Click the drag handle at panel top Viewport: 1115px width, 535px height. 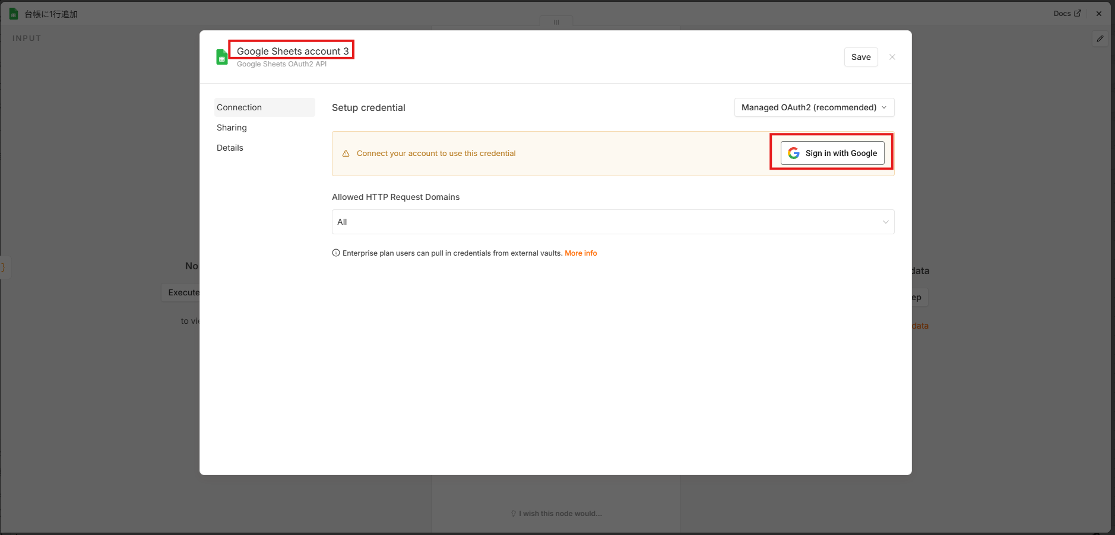pyautogui.click(x=556, y=22)
